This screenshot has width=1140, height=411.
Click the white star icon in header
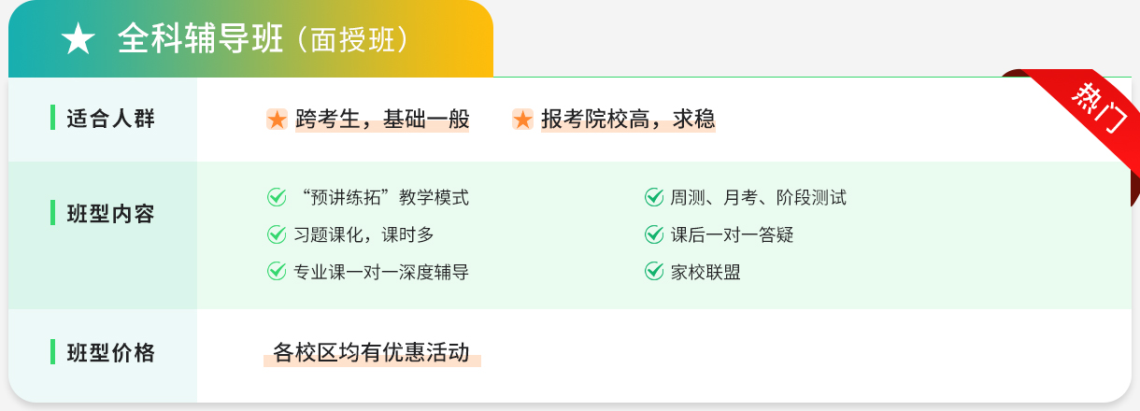(78, 39)
